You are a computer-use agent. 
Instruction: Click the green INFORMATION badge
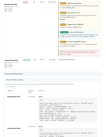[64, 32]
